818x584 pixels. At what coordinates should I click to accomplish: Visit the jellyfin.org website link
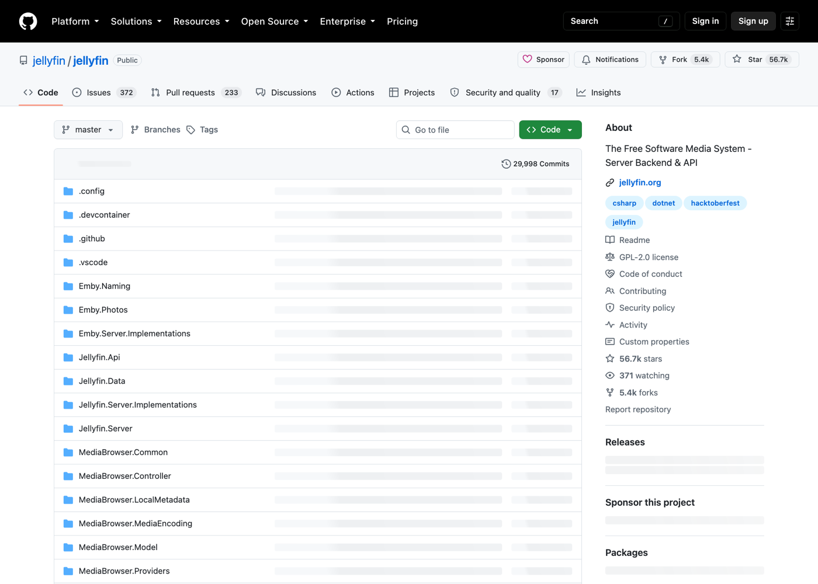pos(640,183)
